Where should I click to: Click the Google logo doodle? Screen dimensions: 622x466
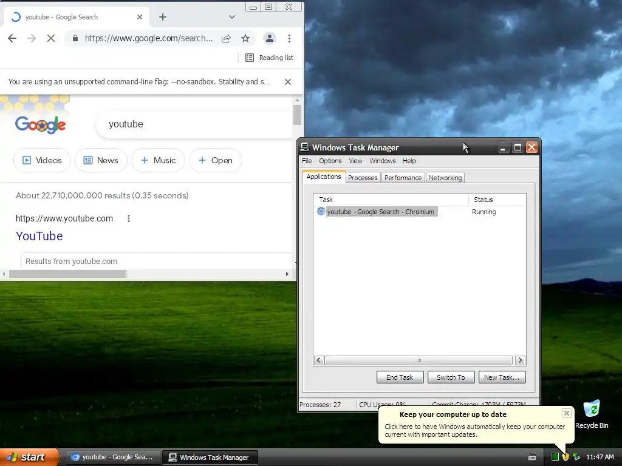point(41,125)
